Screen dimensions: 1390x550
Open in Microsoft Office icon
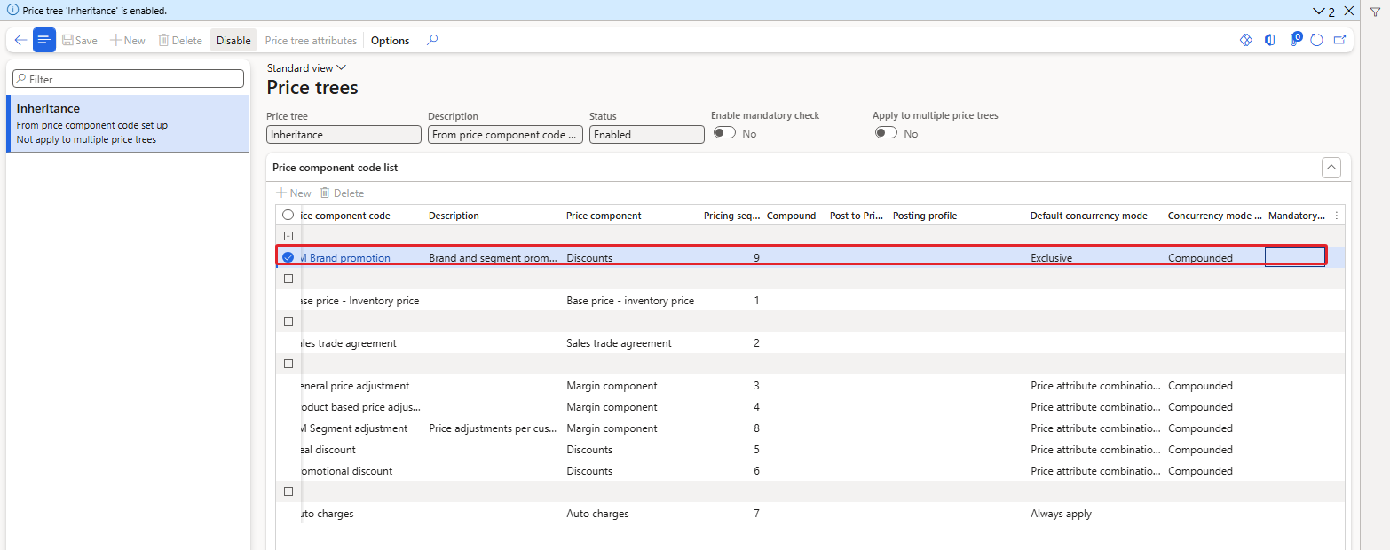[x=1270, y=40]
